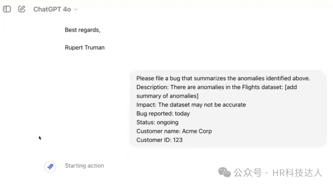Click the "summary of anomalies]" line
Viewport: 333px width, 186px height.
click(x=167, y=96)
